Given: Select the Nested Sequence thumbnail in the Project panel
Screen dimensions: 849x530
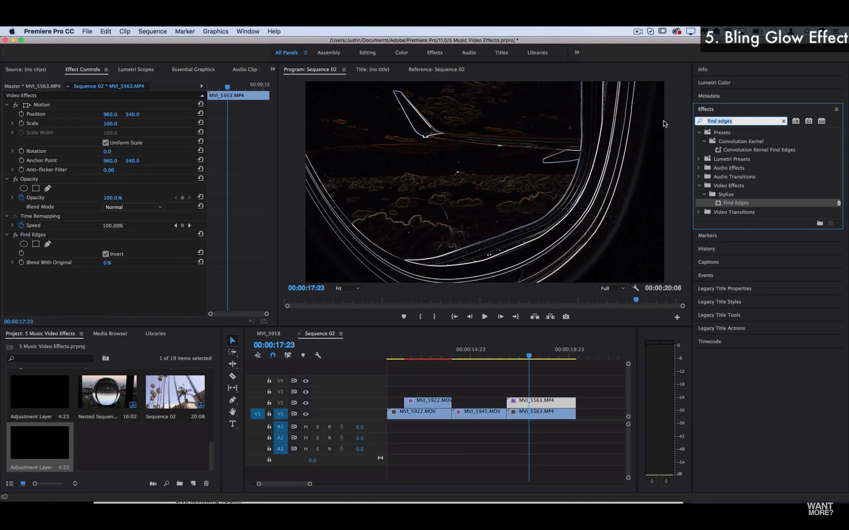Looking at the screenshot, I should pyautogui.click(x=107, y=391).
